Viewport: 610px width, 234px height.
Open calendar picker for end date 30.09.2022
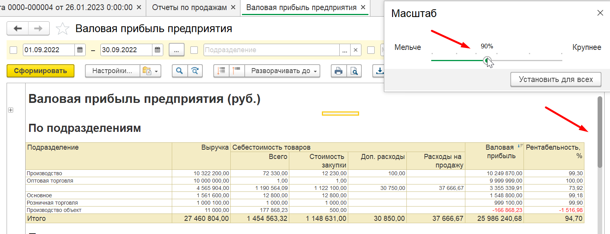coord(157,50)
